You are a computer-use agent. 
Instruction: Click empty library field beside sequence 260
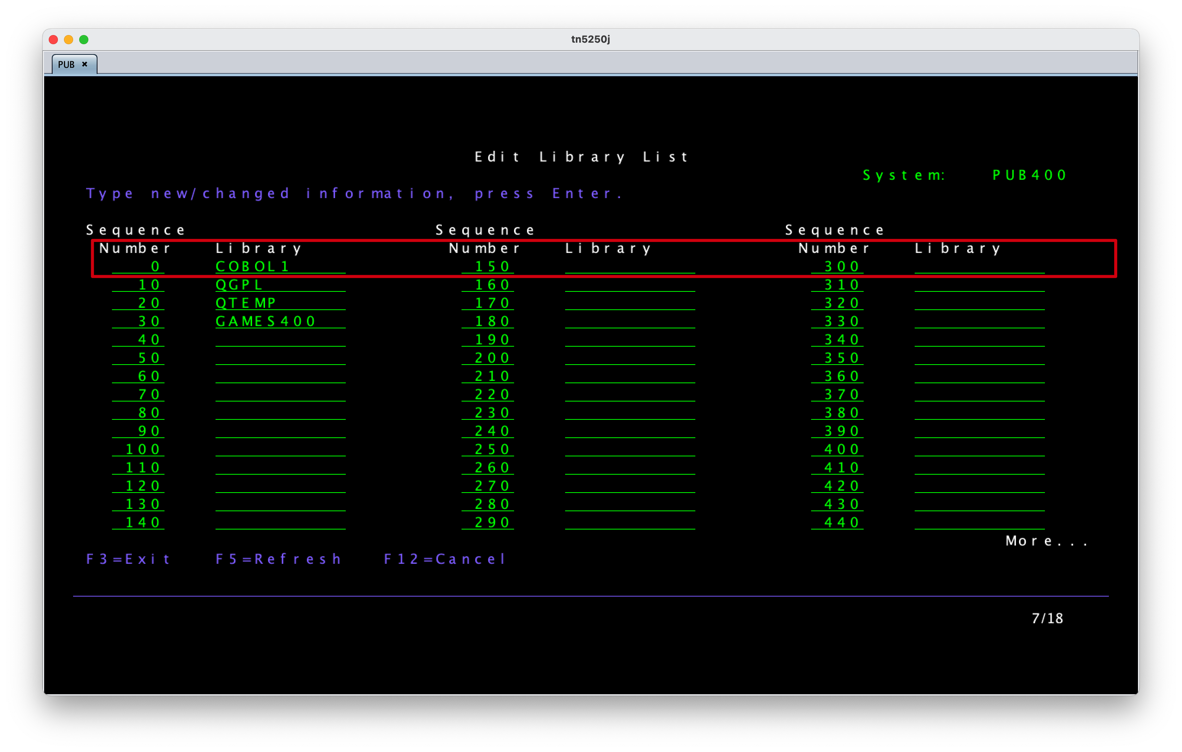click(630, 467)
